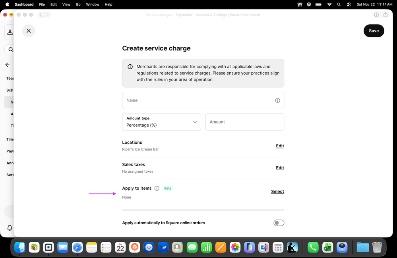This screenshot has height=258, width=397.
Task: Open the Window menu
Action: click(93, 4)
